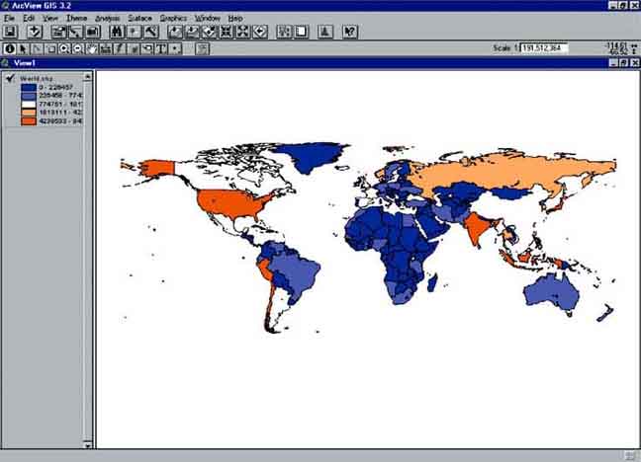This screenshot has height=462, width=641.
Task: Click the orange-red legend swatch
Action: click(28, 121)
